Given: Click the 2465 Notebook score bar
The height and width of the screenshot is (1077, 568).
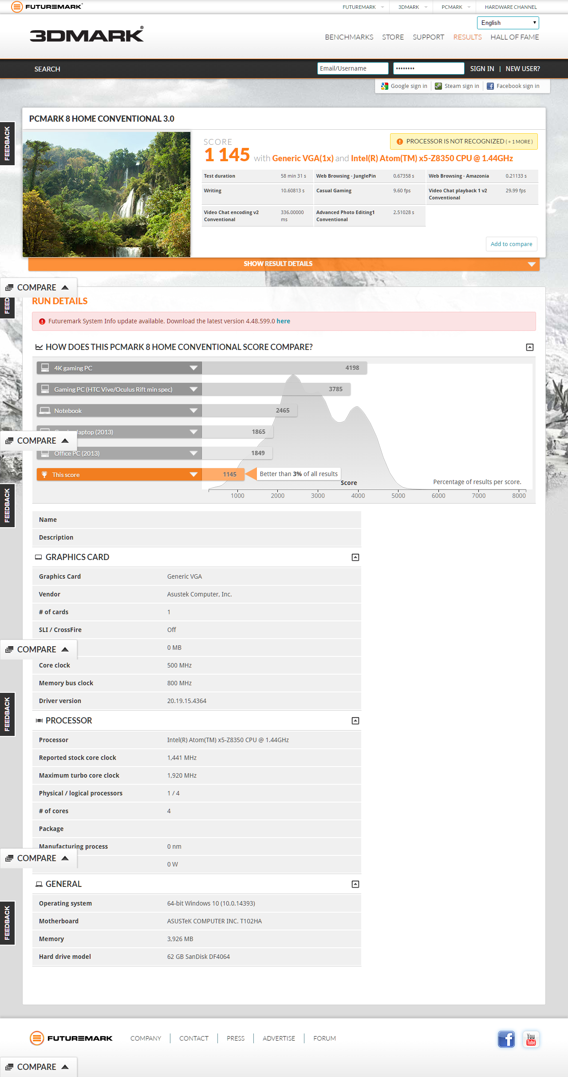Looking at the screenshot, I should (249, 410).
